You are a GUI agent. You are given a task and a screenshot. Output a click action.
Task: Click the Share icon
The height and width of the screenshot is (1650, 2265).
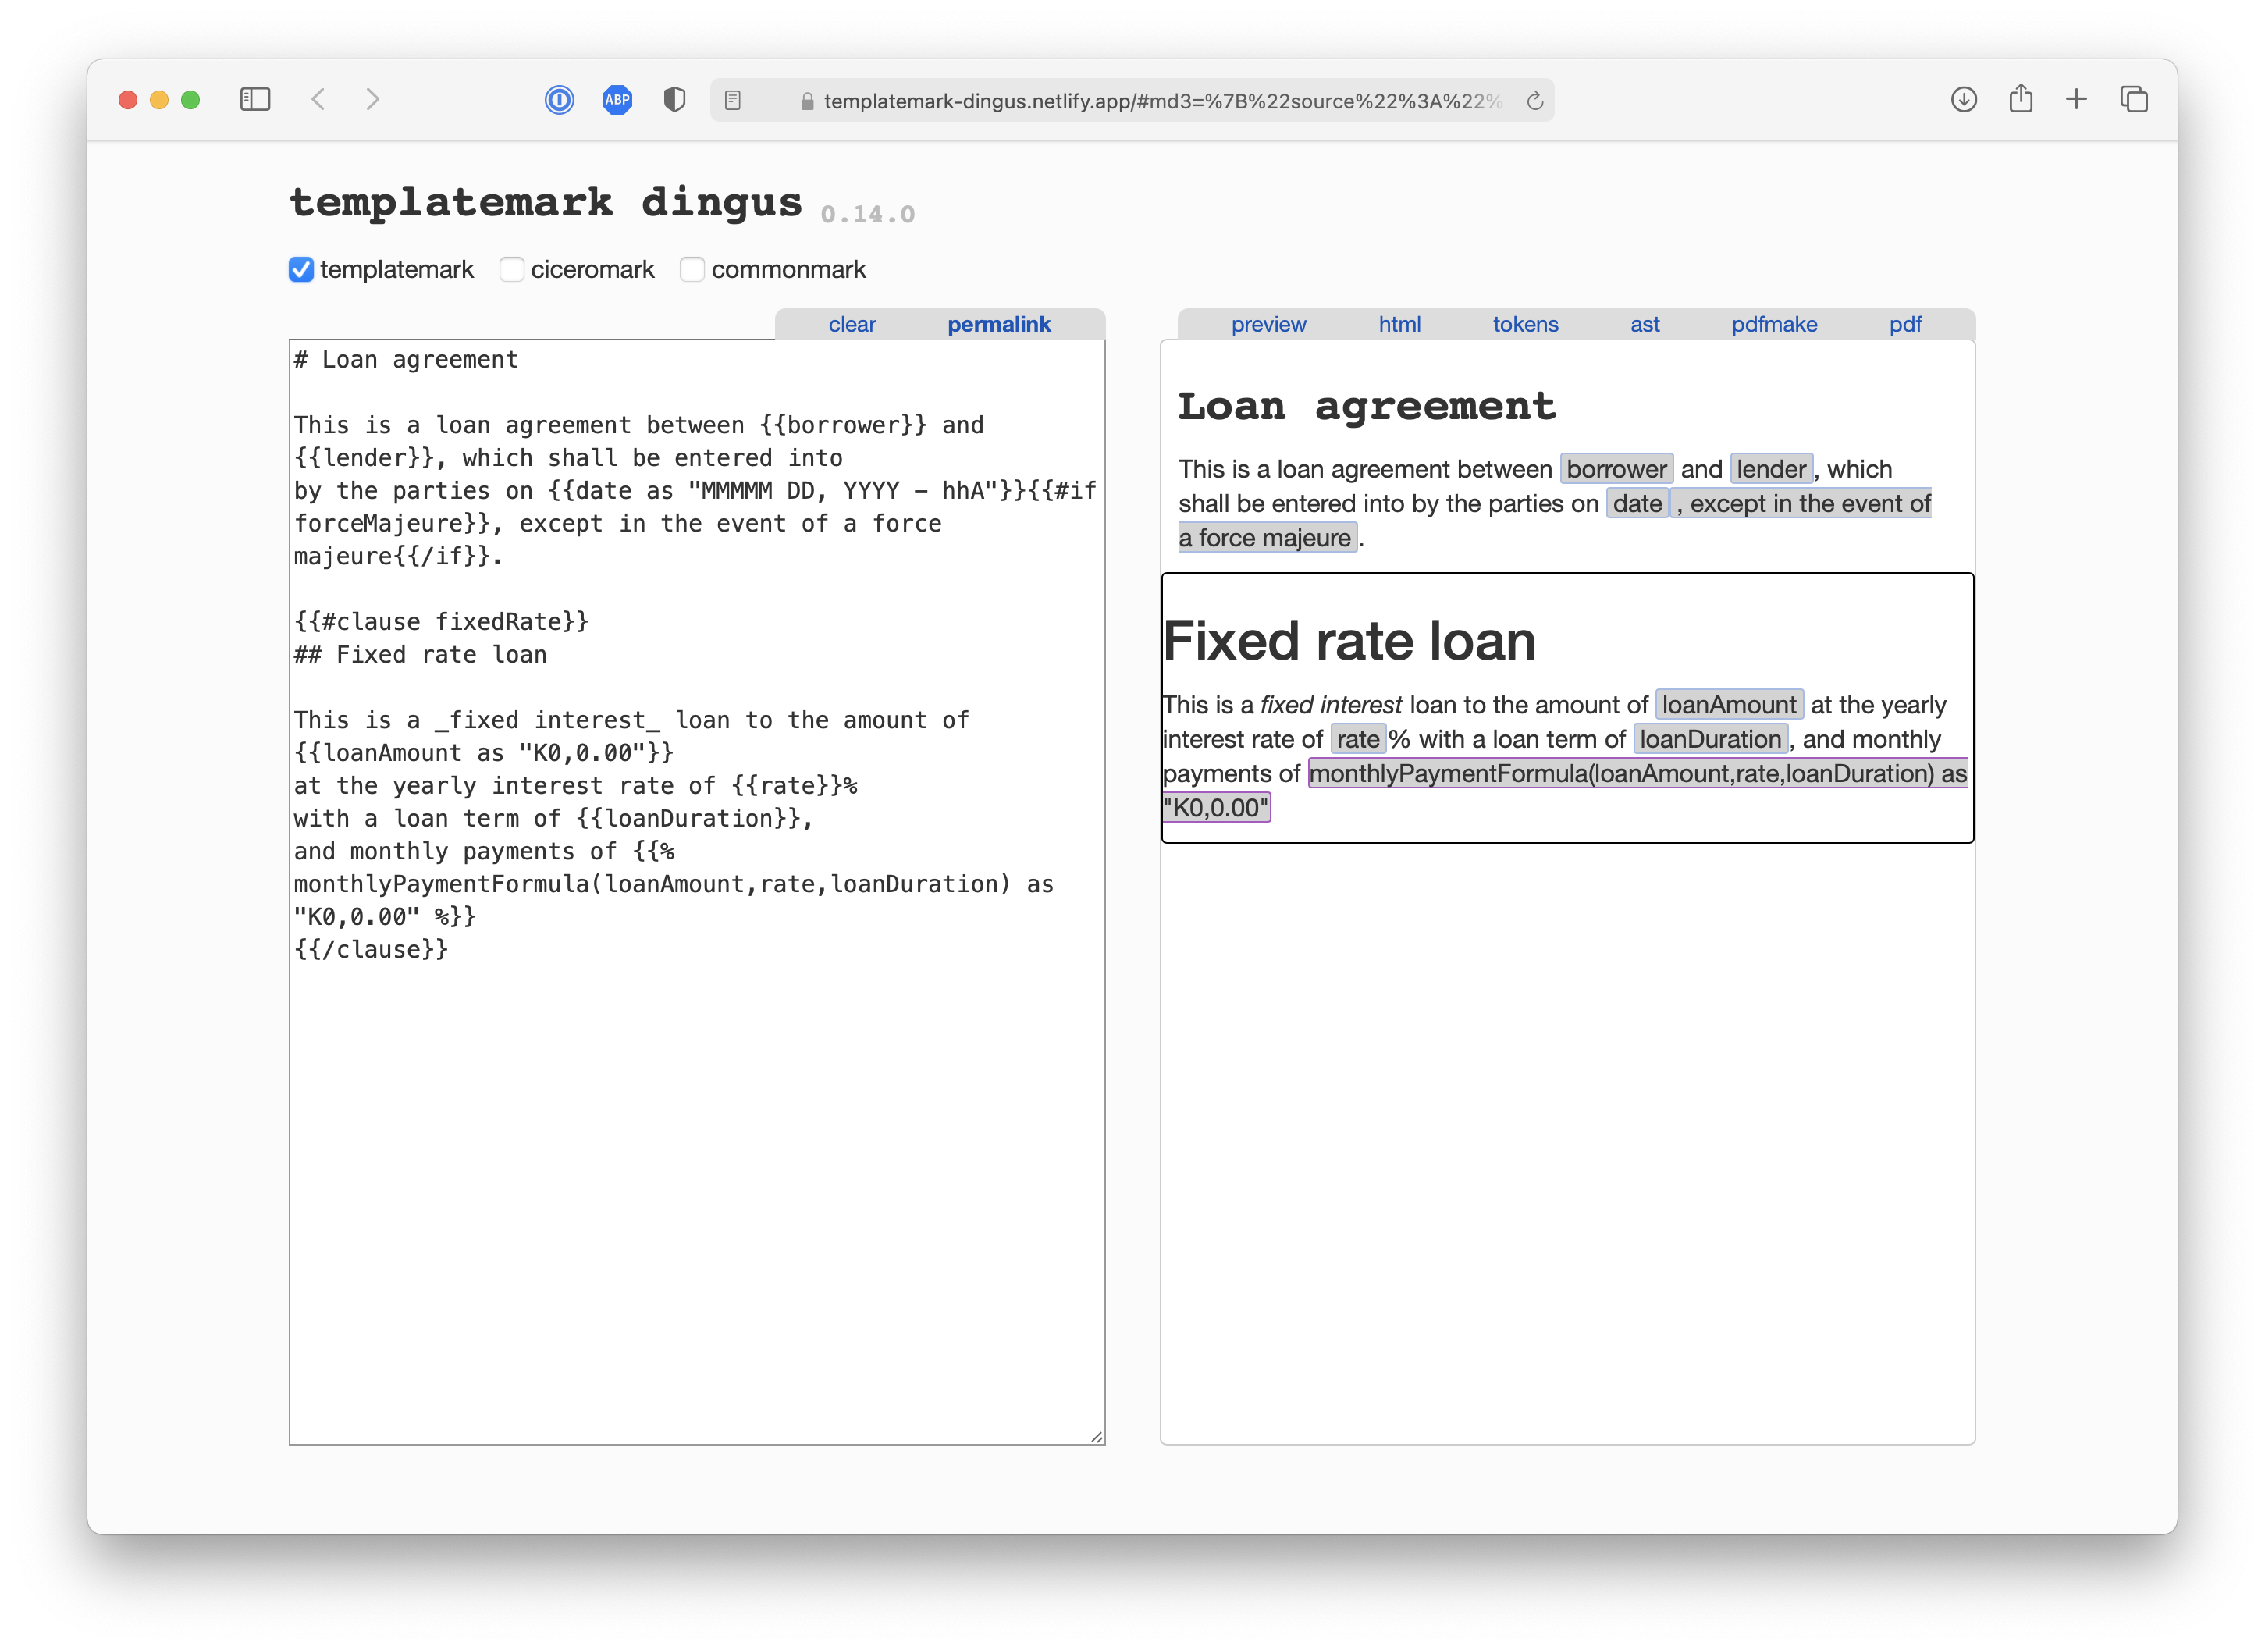point(2021,99)
